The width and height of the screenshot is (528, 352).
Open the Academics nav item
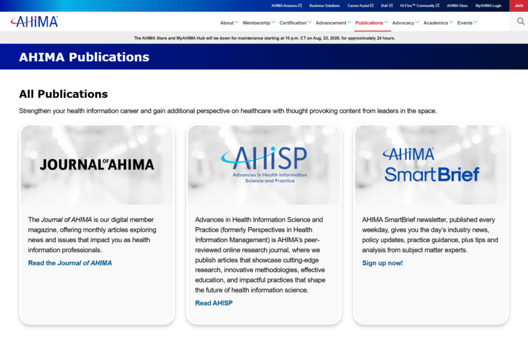coord(435,23)
